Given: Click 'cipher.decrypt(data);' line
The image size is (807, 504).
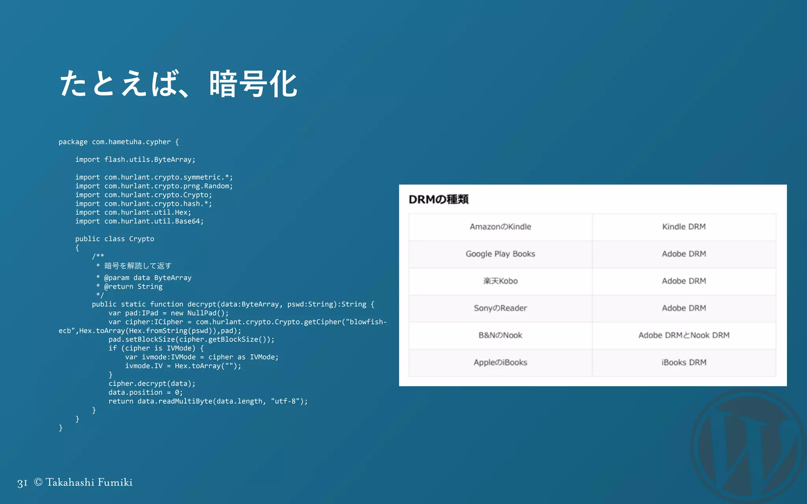Looking at the screenshot, I should pos(152,384).
